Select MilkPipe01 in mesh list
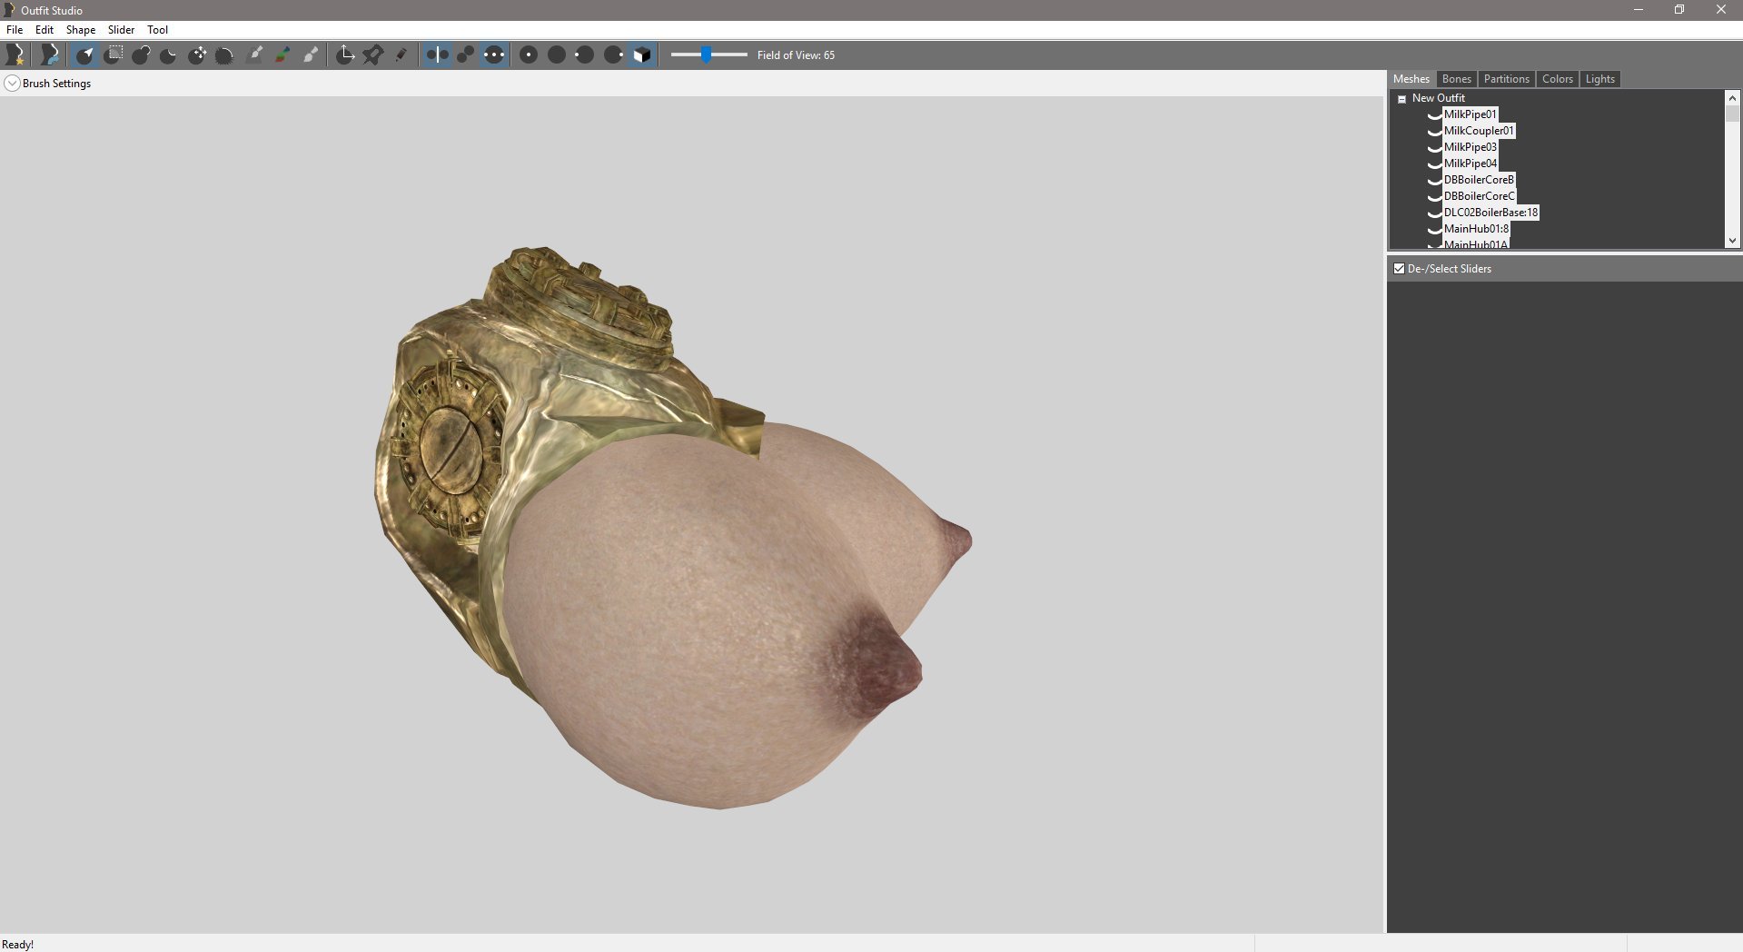Viewport: 1743px width, 952px height. [1470, 114]
